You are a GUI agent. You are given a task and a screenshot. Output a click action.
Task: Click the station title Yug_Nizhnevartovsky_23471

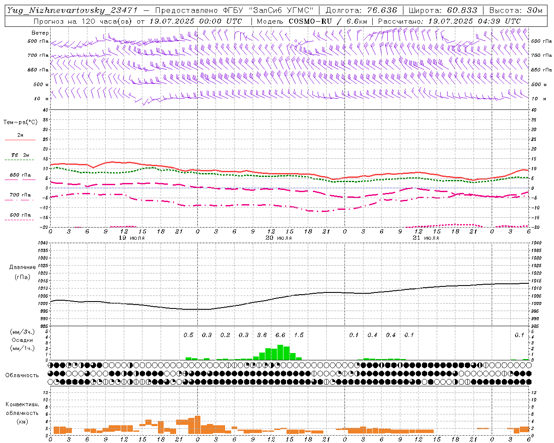tap(72, 11)
